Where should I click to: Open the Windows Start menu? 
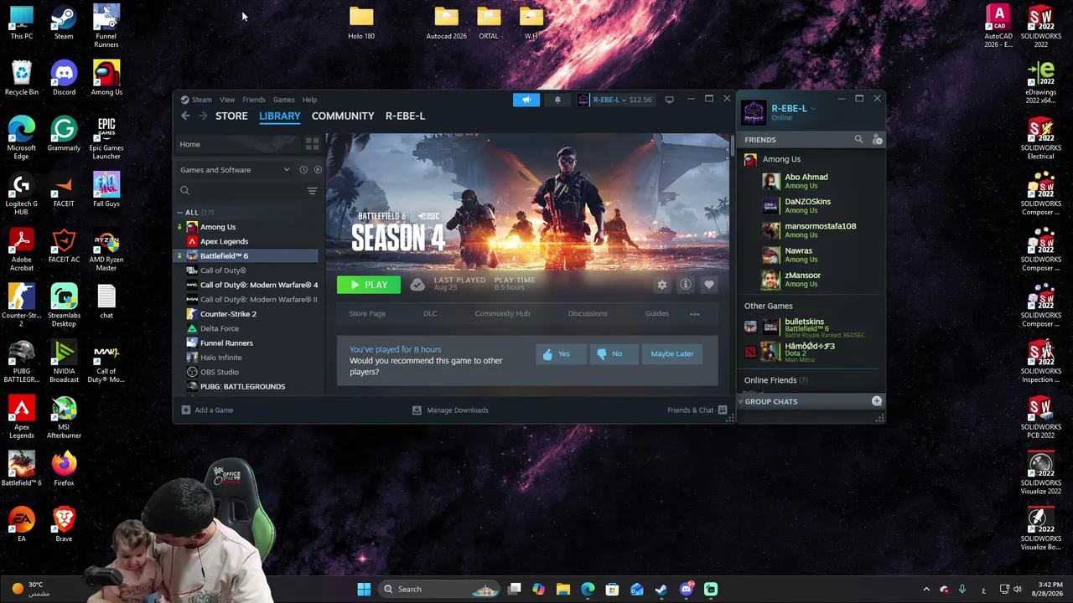[x=364, y=590]
